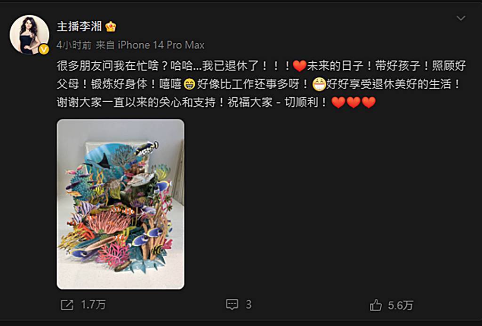Open the comments speech-bubble icon
This screenshot has height=326, width=482.
232,304
